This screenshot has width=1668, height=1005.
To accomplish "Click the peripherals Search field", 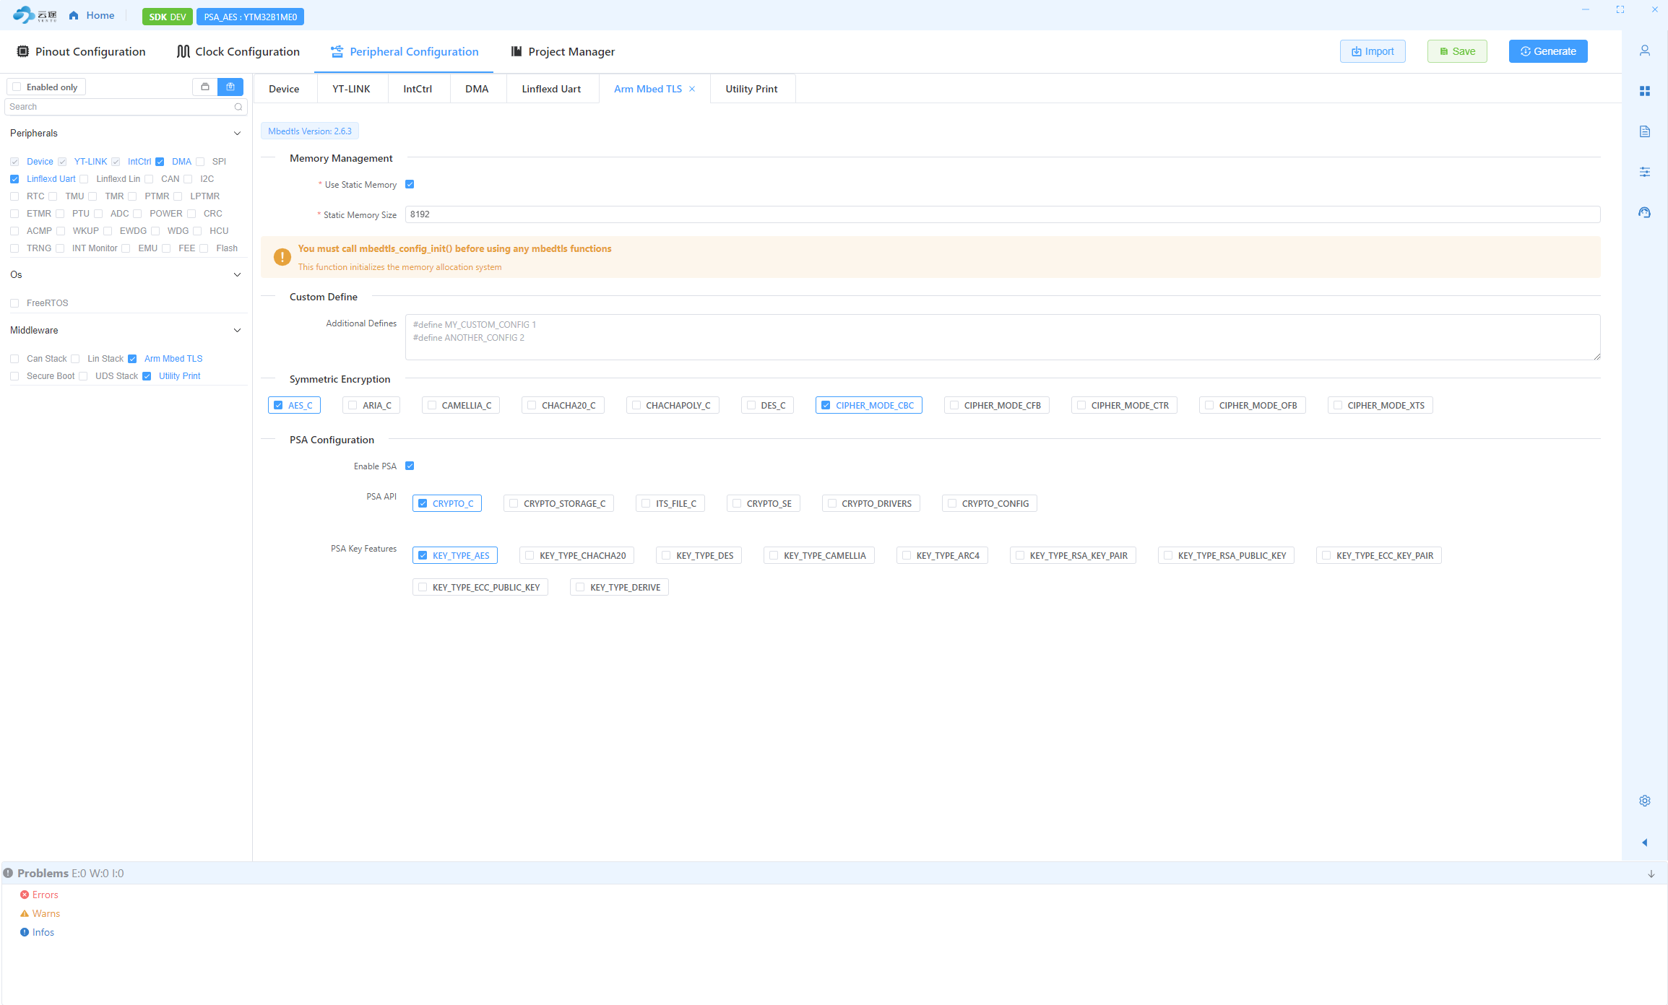I will pos(126,107).
